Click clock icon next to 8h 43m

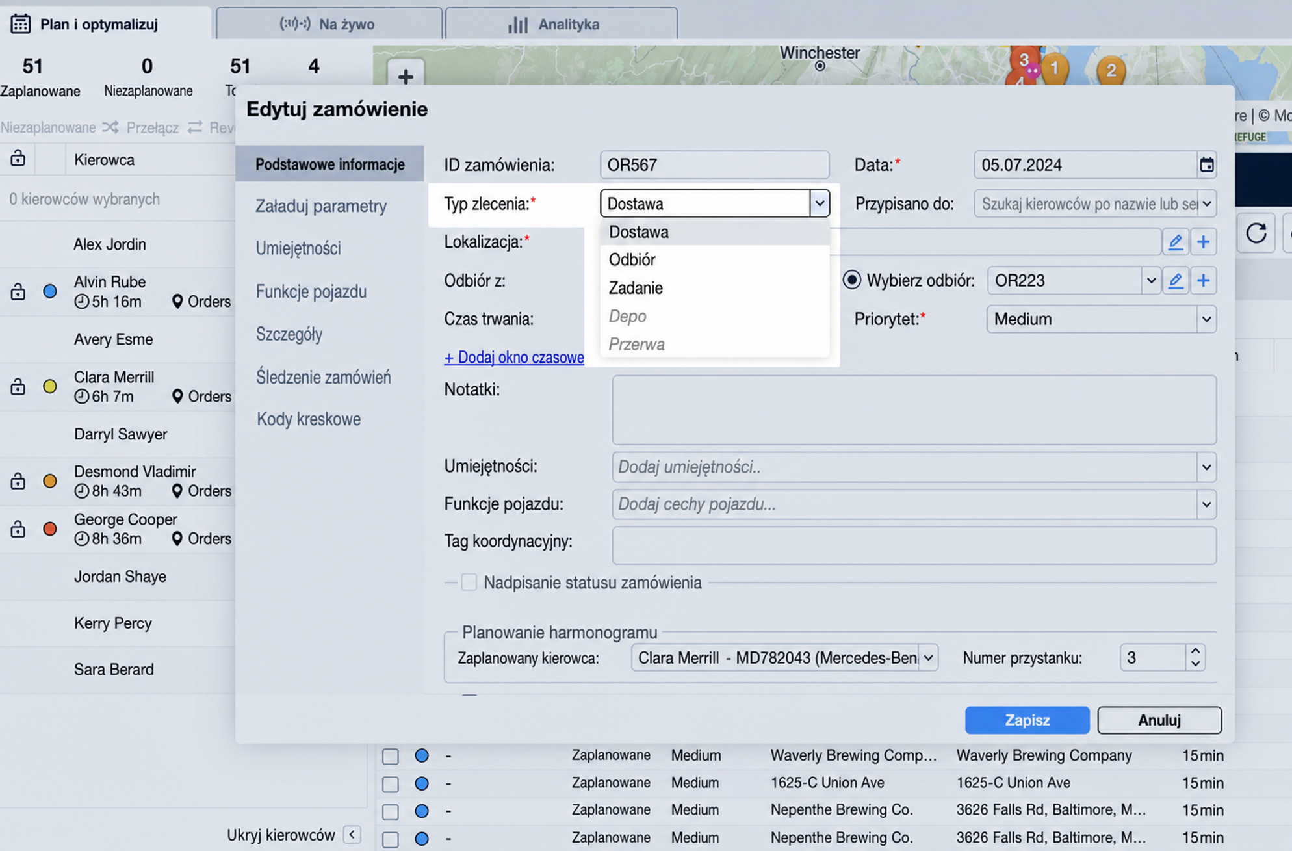point(81,491)
